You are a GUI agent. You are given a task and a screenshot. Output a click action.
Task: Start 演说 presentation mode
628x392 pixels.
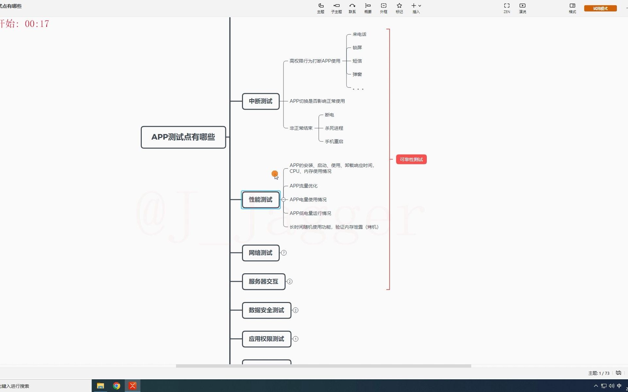tap(523, 8)
